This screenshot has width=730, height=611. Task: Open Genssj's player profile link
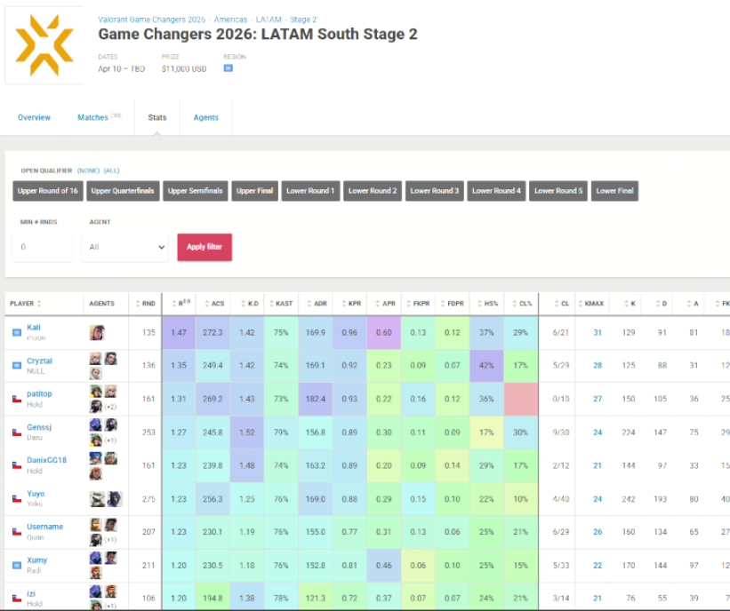[39, 427]
